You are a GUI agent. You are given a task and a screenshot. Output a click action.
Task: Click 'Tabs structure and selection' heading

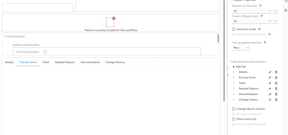(248, 62)
